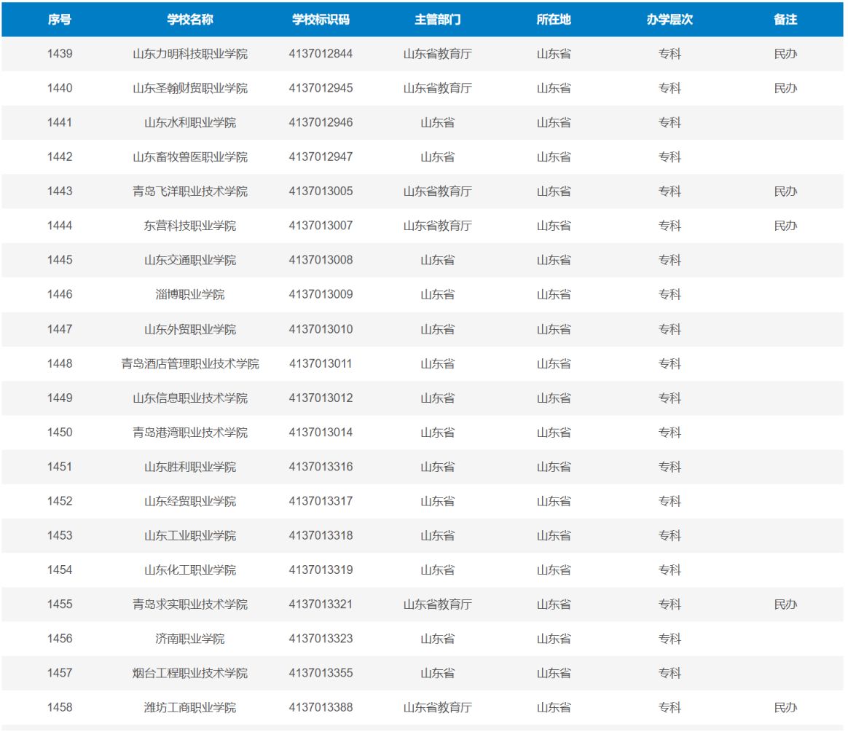Image resolution: width=848 pixels, height=737 pixels.
Task: Select school name 山东工业职业学院
Action: coord(190,536)
